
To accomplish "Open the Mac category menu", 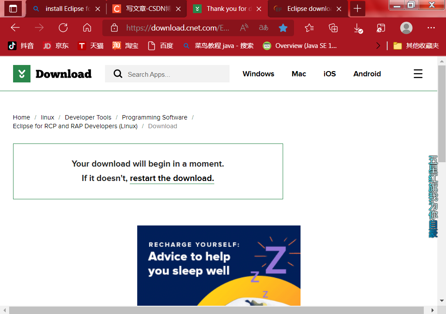I will pos(299,74).
